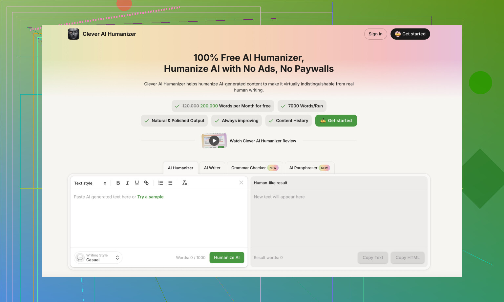This screenshot has width=504, height=302.
Task: Create a bulleted list
Action: (170, 183)
